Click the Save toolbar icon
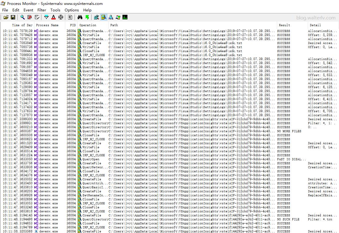This screenshot has width=339, height=233. coord(13,17)
